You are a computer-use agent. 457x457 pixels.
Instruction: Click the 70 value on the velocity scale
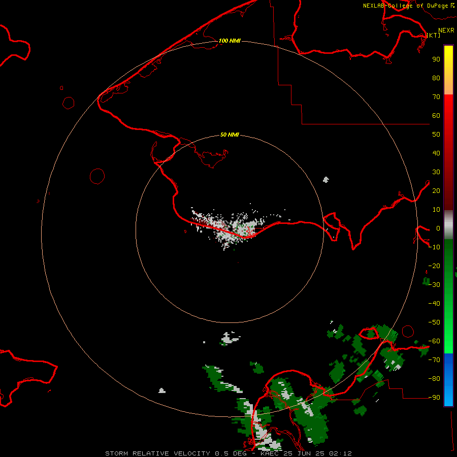coord(436,97)
